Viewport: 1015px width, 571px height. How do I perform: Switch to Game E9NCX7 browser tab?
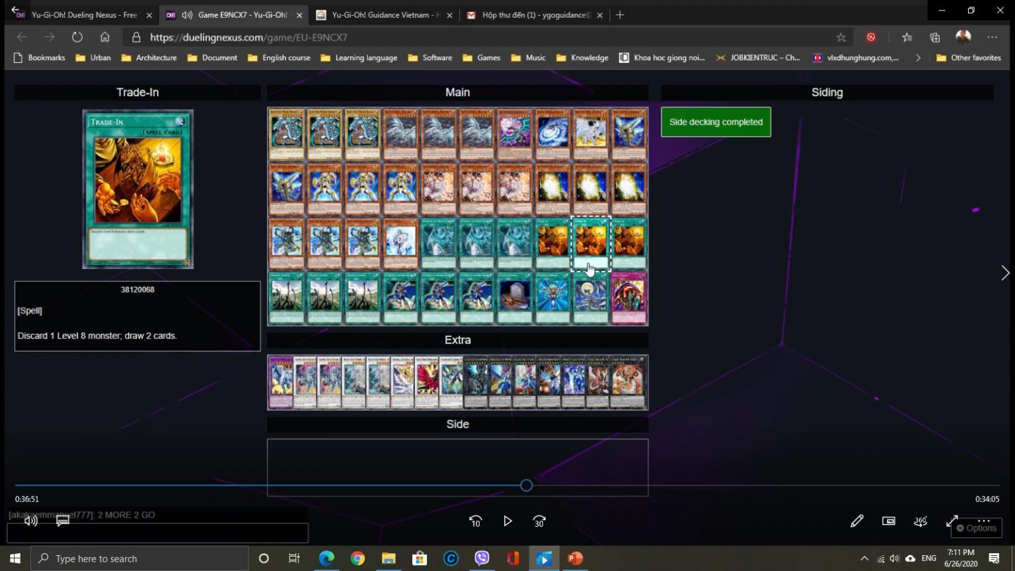[235, 15]
